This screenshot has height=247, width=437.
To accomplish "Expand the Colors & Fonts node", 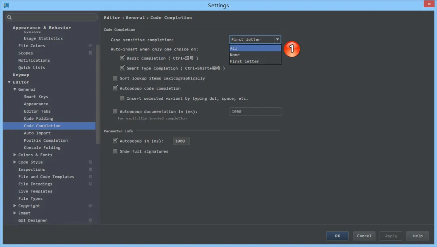I will click(15, 155).
